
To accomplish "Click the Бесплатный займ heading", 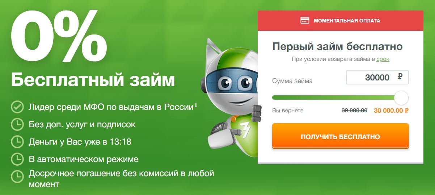I will pyautogui.click(x=93, y=80).
